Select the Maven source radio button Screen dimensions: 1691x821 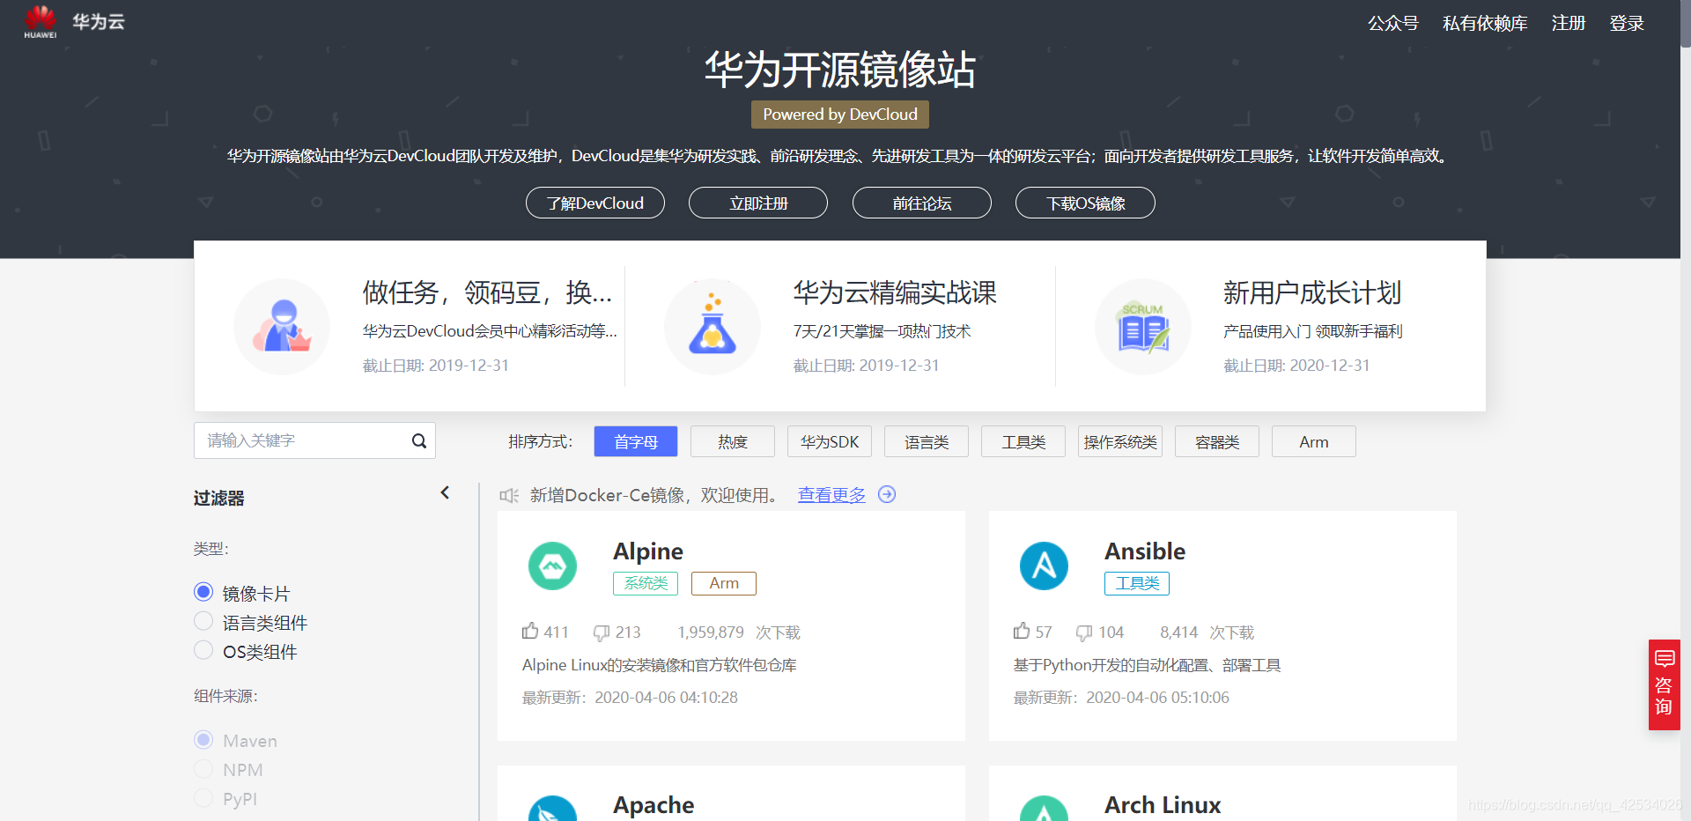(x=203, y=739)
